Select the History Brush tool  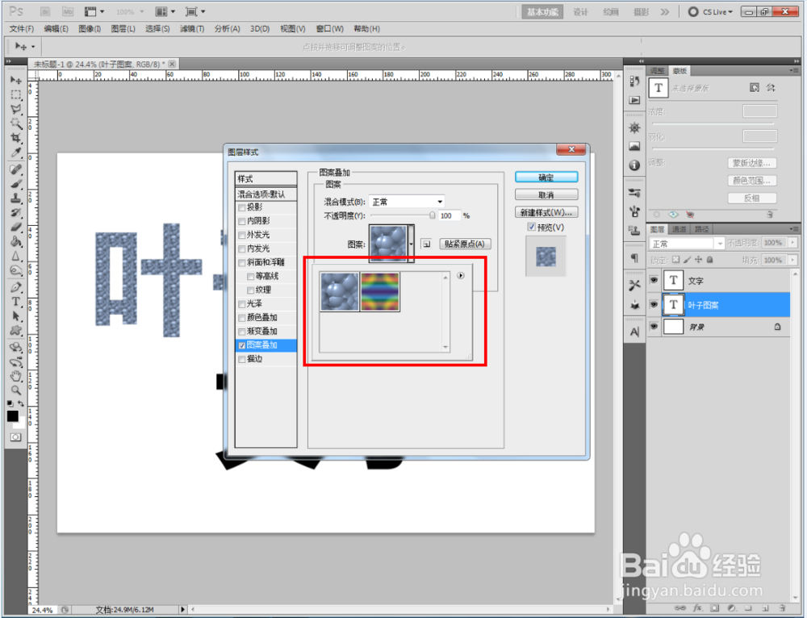[16, 212]
